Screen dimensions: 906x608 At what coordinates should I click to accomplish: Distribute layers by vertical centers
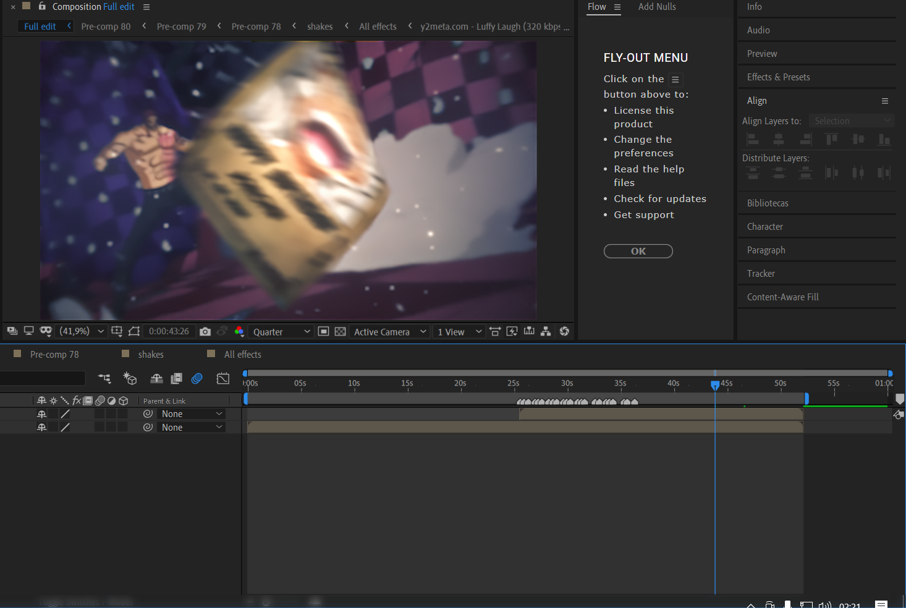coord(779,173)
